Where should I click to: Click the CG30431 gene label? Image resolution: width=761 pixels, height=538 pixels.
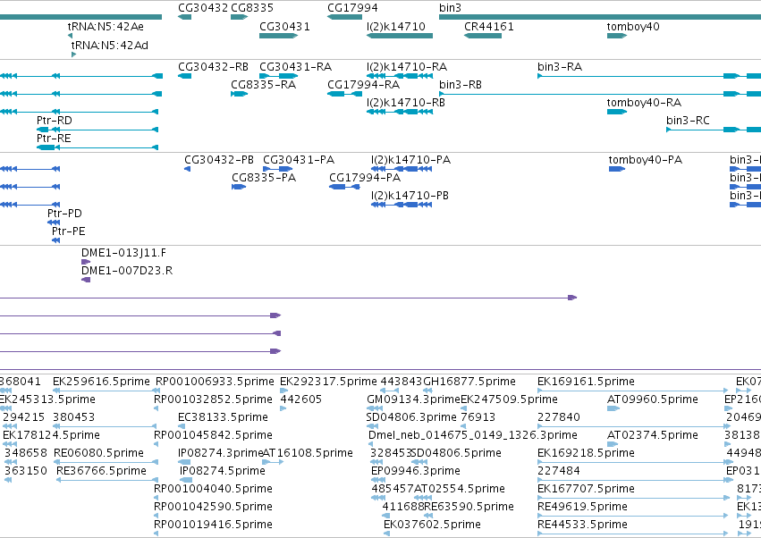[284, 26]
